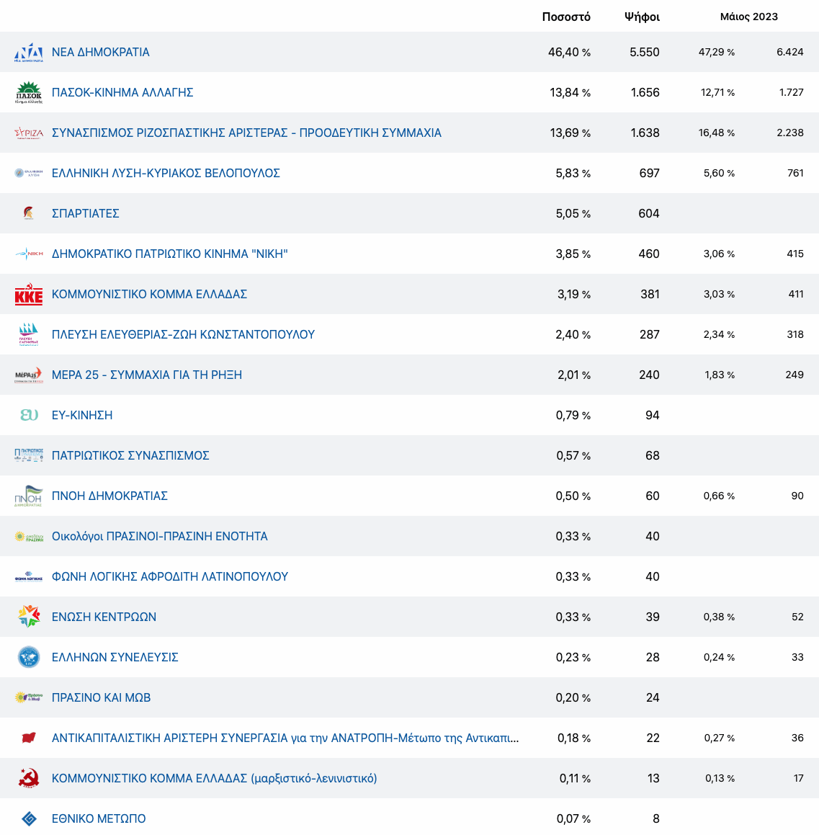Click the NIKI party logo
Viewport: 819px width, 835px height.
pyautogui.click(x=29, y=254)
